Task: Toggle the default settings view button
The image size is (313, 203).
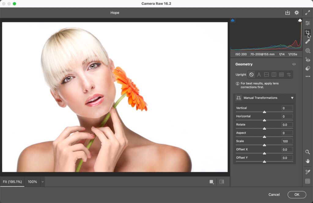Action: click(x=212, y=182)
